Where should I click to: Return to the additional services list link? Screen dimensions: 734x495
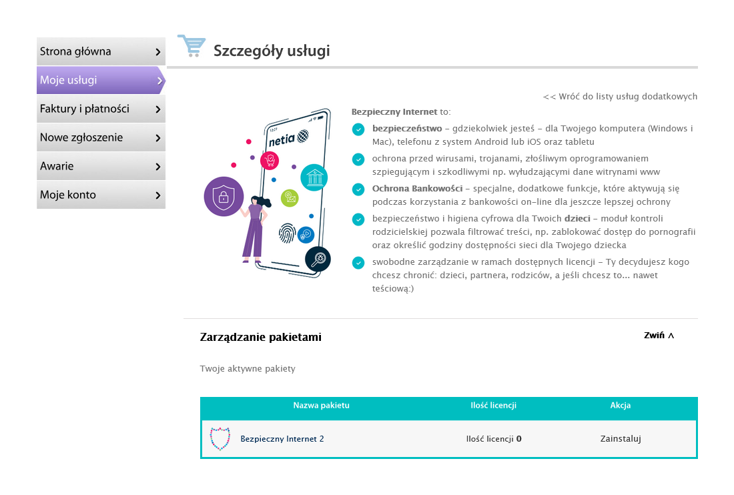coord(620,97)
